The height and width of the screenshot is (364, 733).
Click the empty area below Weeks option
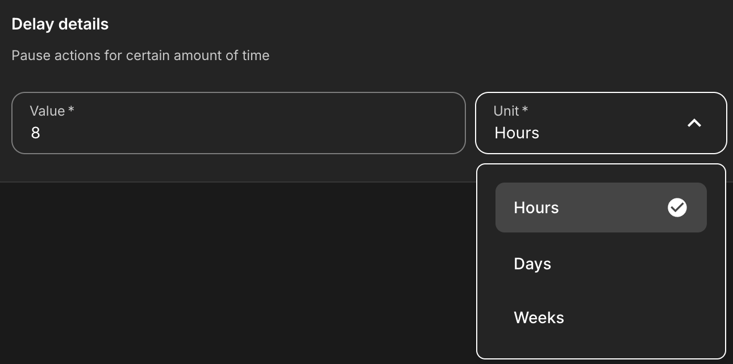click(x=600, y=343)
